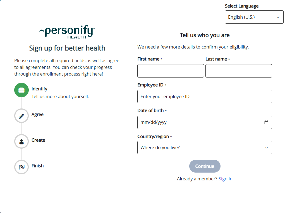Click the Personify Health logo
Image resolution: width=285 pixels, height=213 pixels.
click(x=67, y=32)
